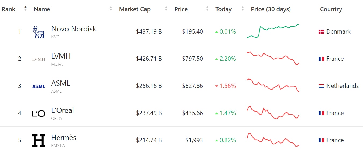Sort the table by Rank
363x150 pixels.
coord(26,9)
